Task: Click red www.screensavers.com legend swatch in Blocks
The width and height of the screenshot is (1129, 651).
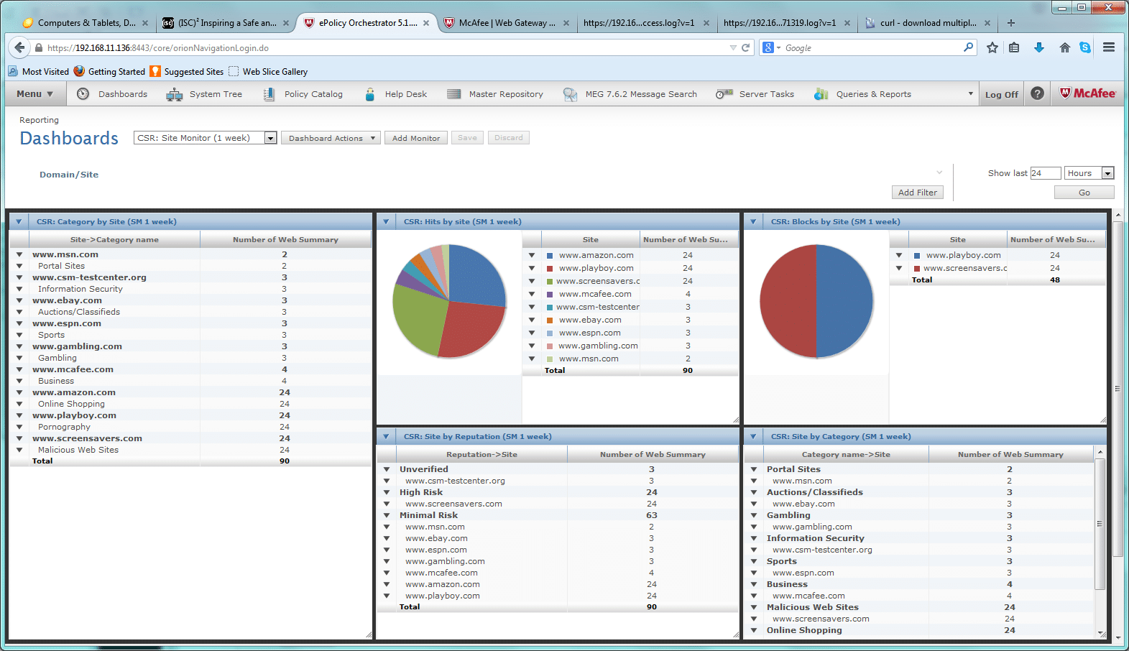Action: (x=917, y=269)
